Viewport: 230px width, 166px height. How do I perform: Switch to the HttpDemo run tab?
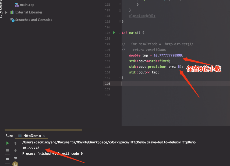32,136
